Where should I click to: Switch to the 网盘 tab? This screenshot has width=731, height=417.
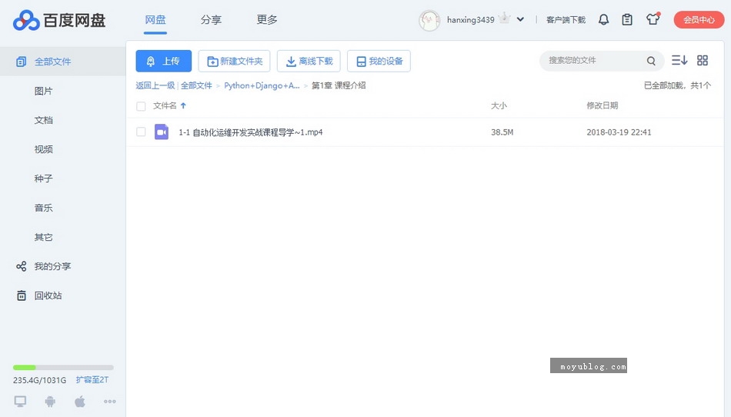pos(155,20)
